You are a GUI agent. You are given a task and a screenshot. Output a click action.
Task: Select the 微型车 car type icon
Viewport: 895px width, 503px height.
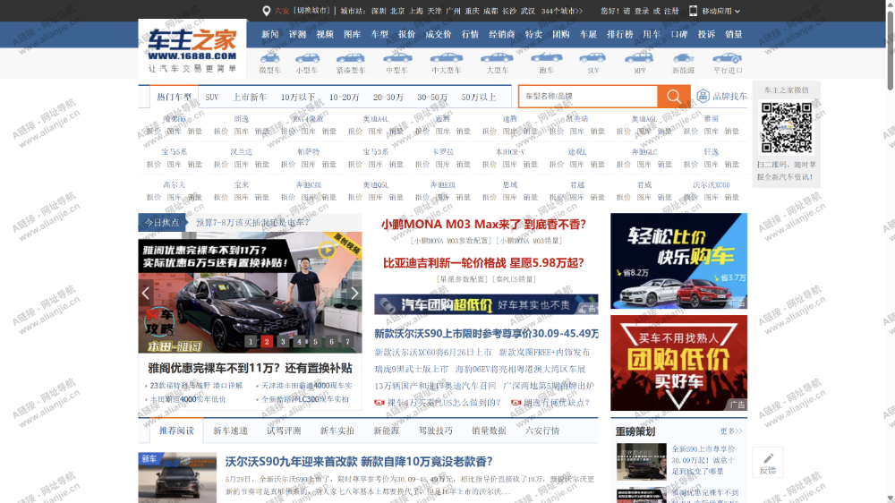coord(269,57)
